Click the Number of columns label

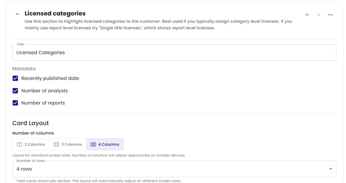pos(33,133)
